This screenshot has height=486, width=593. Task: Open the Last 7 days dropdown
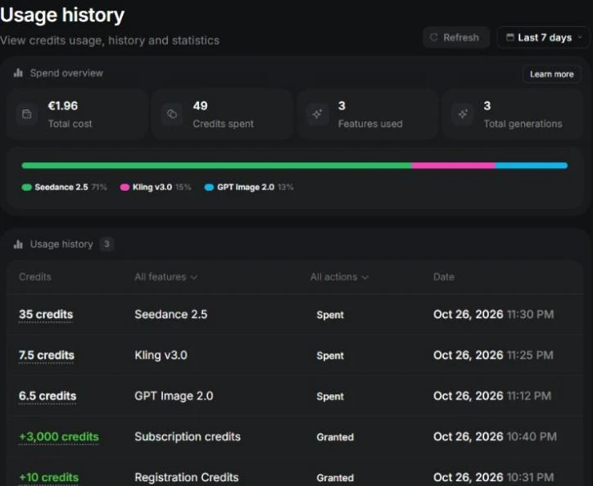pyautogui.click(x=544, y=38)
